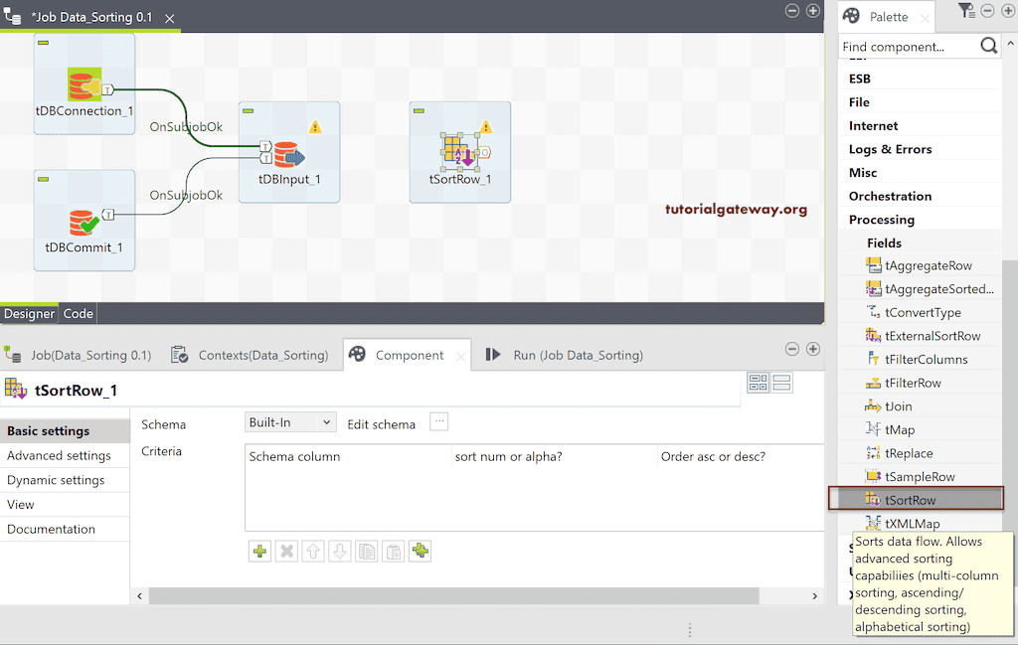Select the tSortRow_1 component on canvas
Screen dimensions: 1018x645
click(x=460, y=150)
